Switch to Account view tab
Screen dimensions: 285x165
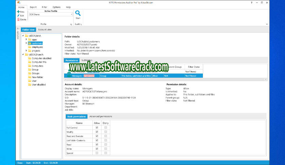coord(45,29)
